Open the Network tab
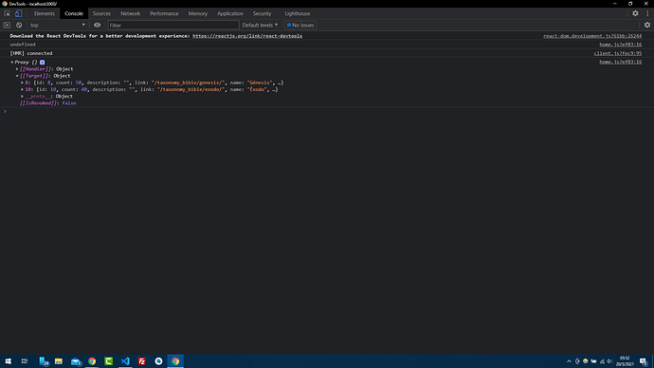654x368 pixels. coord(130,13)
